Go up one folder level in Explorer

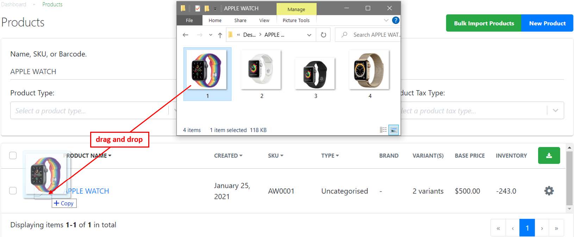[x=220, y=35]
